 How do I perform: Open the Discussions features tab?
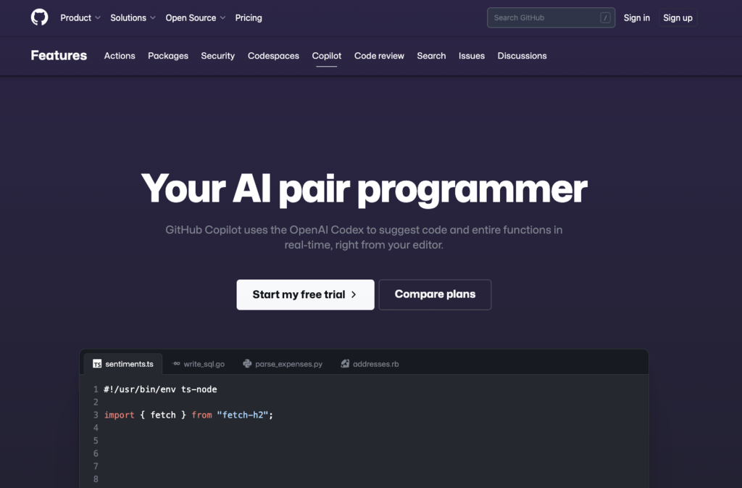[522, 56]
